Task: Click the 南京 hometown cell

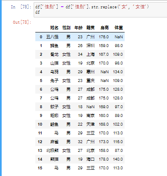Action: coord(91,116)
